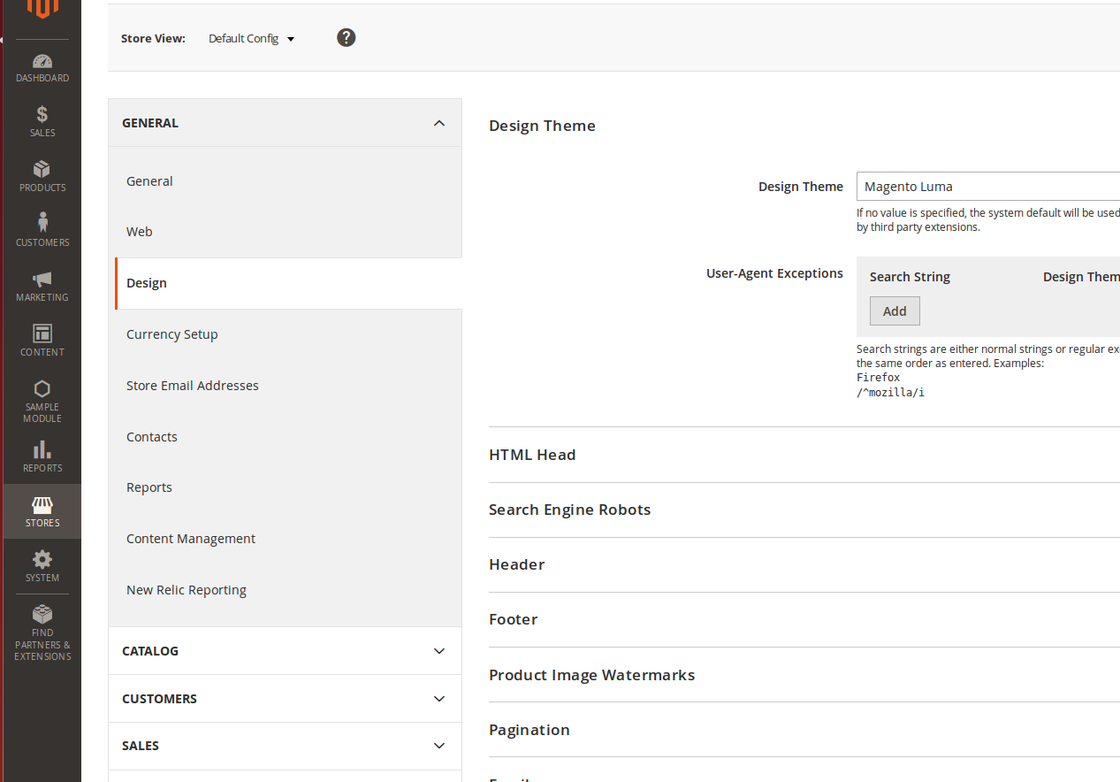The height and width of the screenshot is (782, 1120).
Task: Open Reports via its chart icon
Action: (42, 451)
